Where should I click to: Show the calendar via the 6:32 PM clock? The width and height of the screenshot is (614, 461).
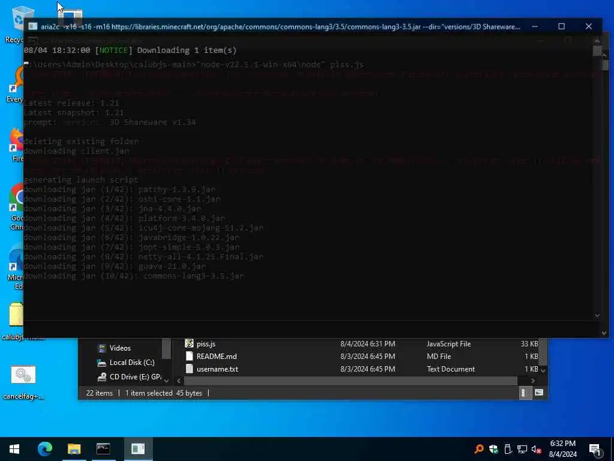[x=562, y=449]
